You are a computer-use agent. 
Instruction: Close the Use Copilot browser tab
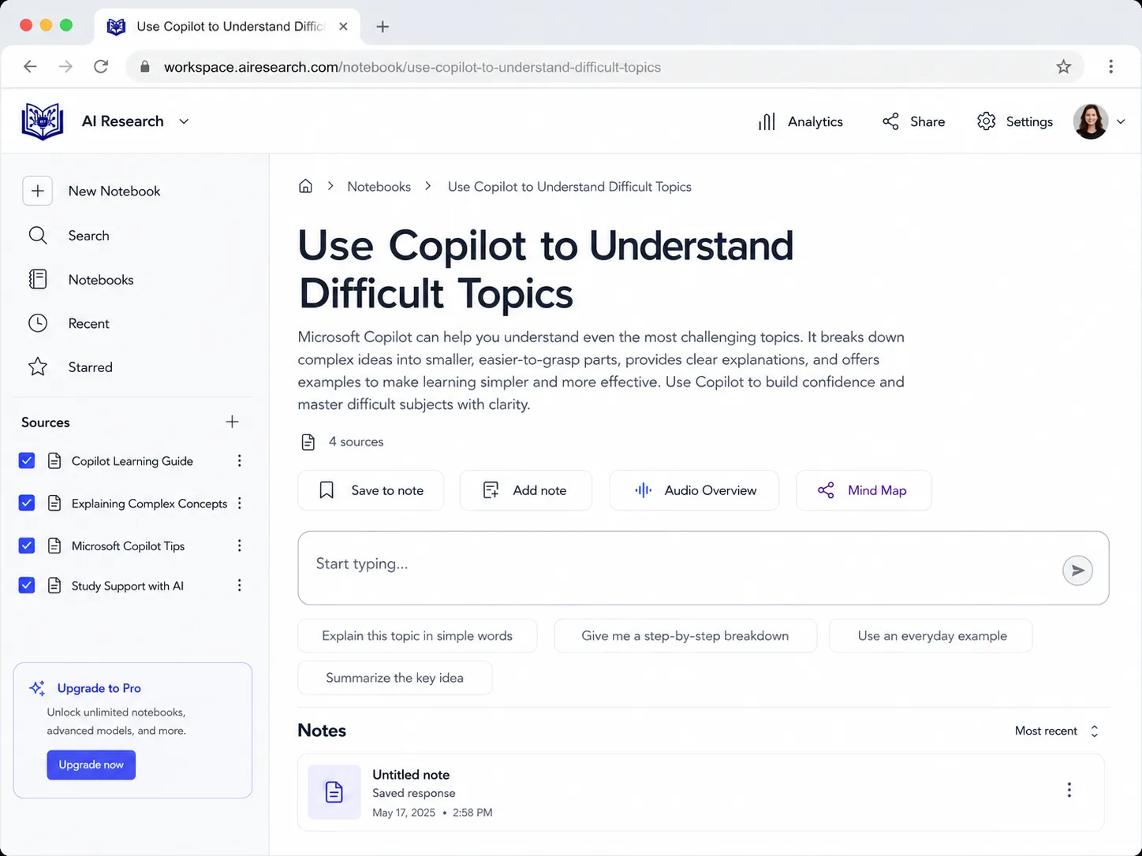click(x=343, y=27)
